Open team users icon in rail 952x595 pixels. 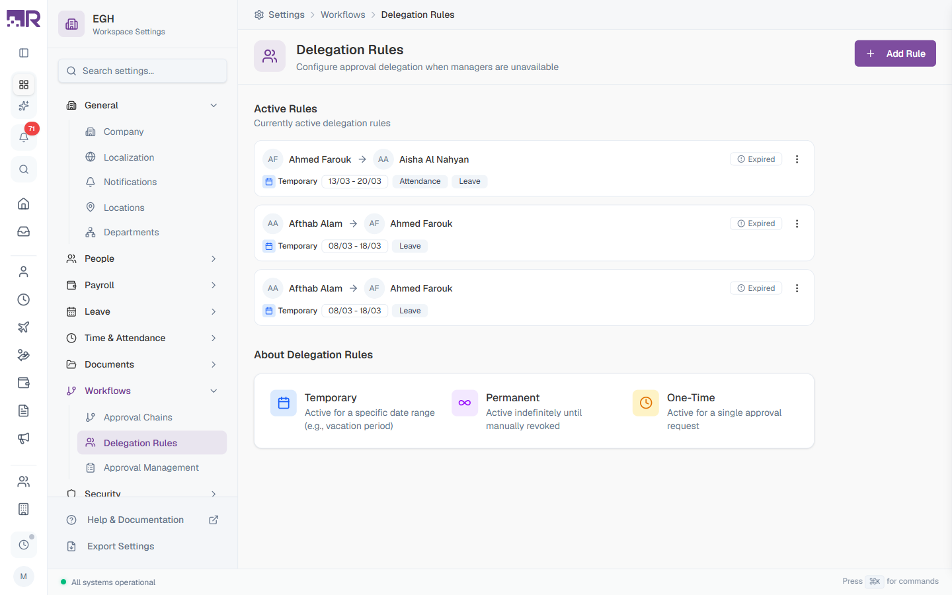pyautogui.click(x=24, y=481)
